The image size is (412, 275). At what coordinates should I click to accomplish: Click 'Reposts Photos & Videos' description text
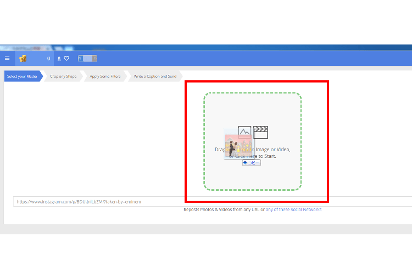(220, 210)
